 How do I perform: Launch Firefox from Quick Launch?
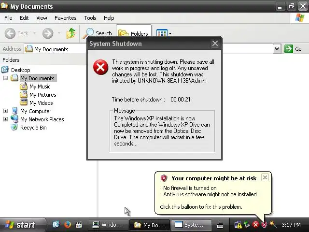click(67, 224)
